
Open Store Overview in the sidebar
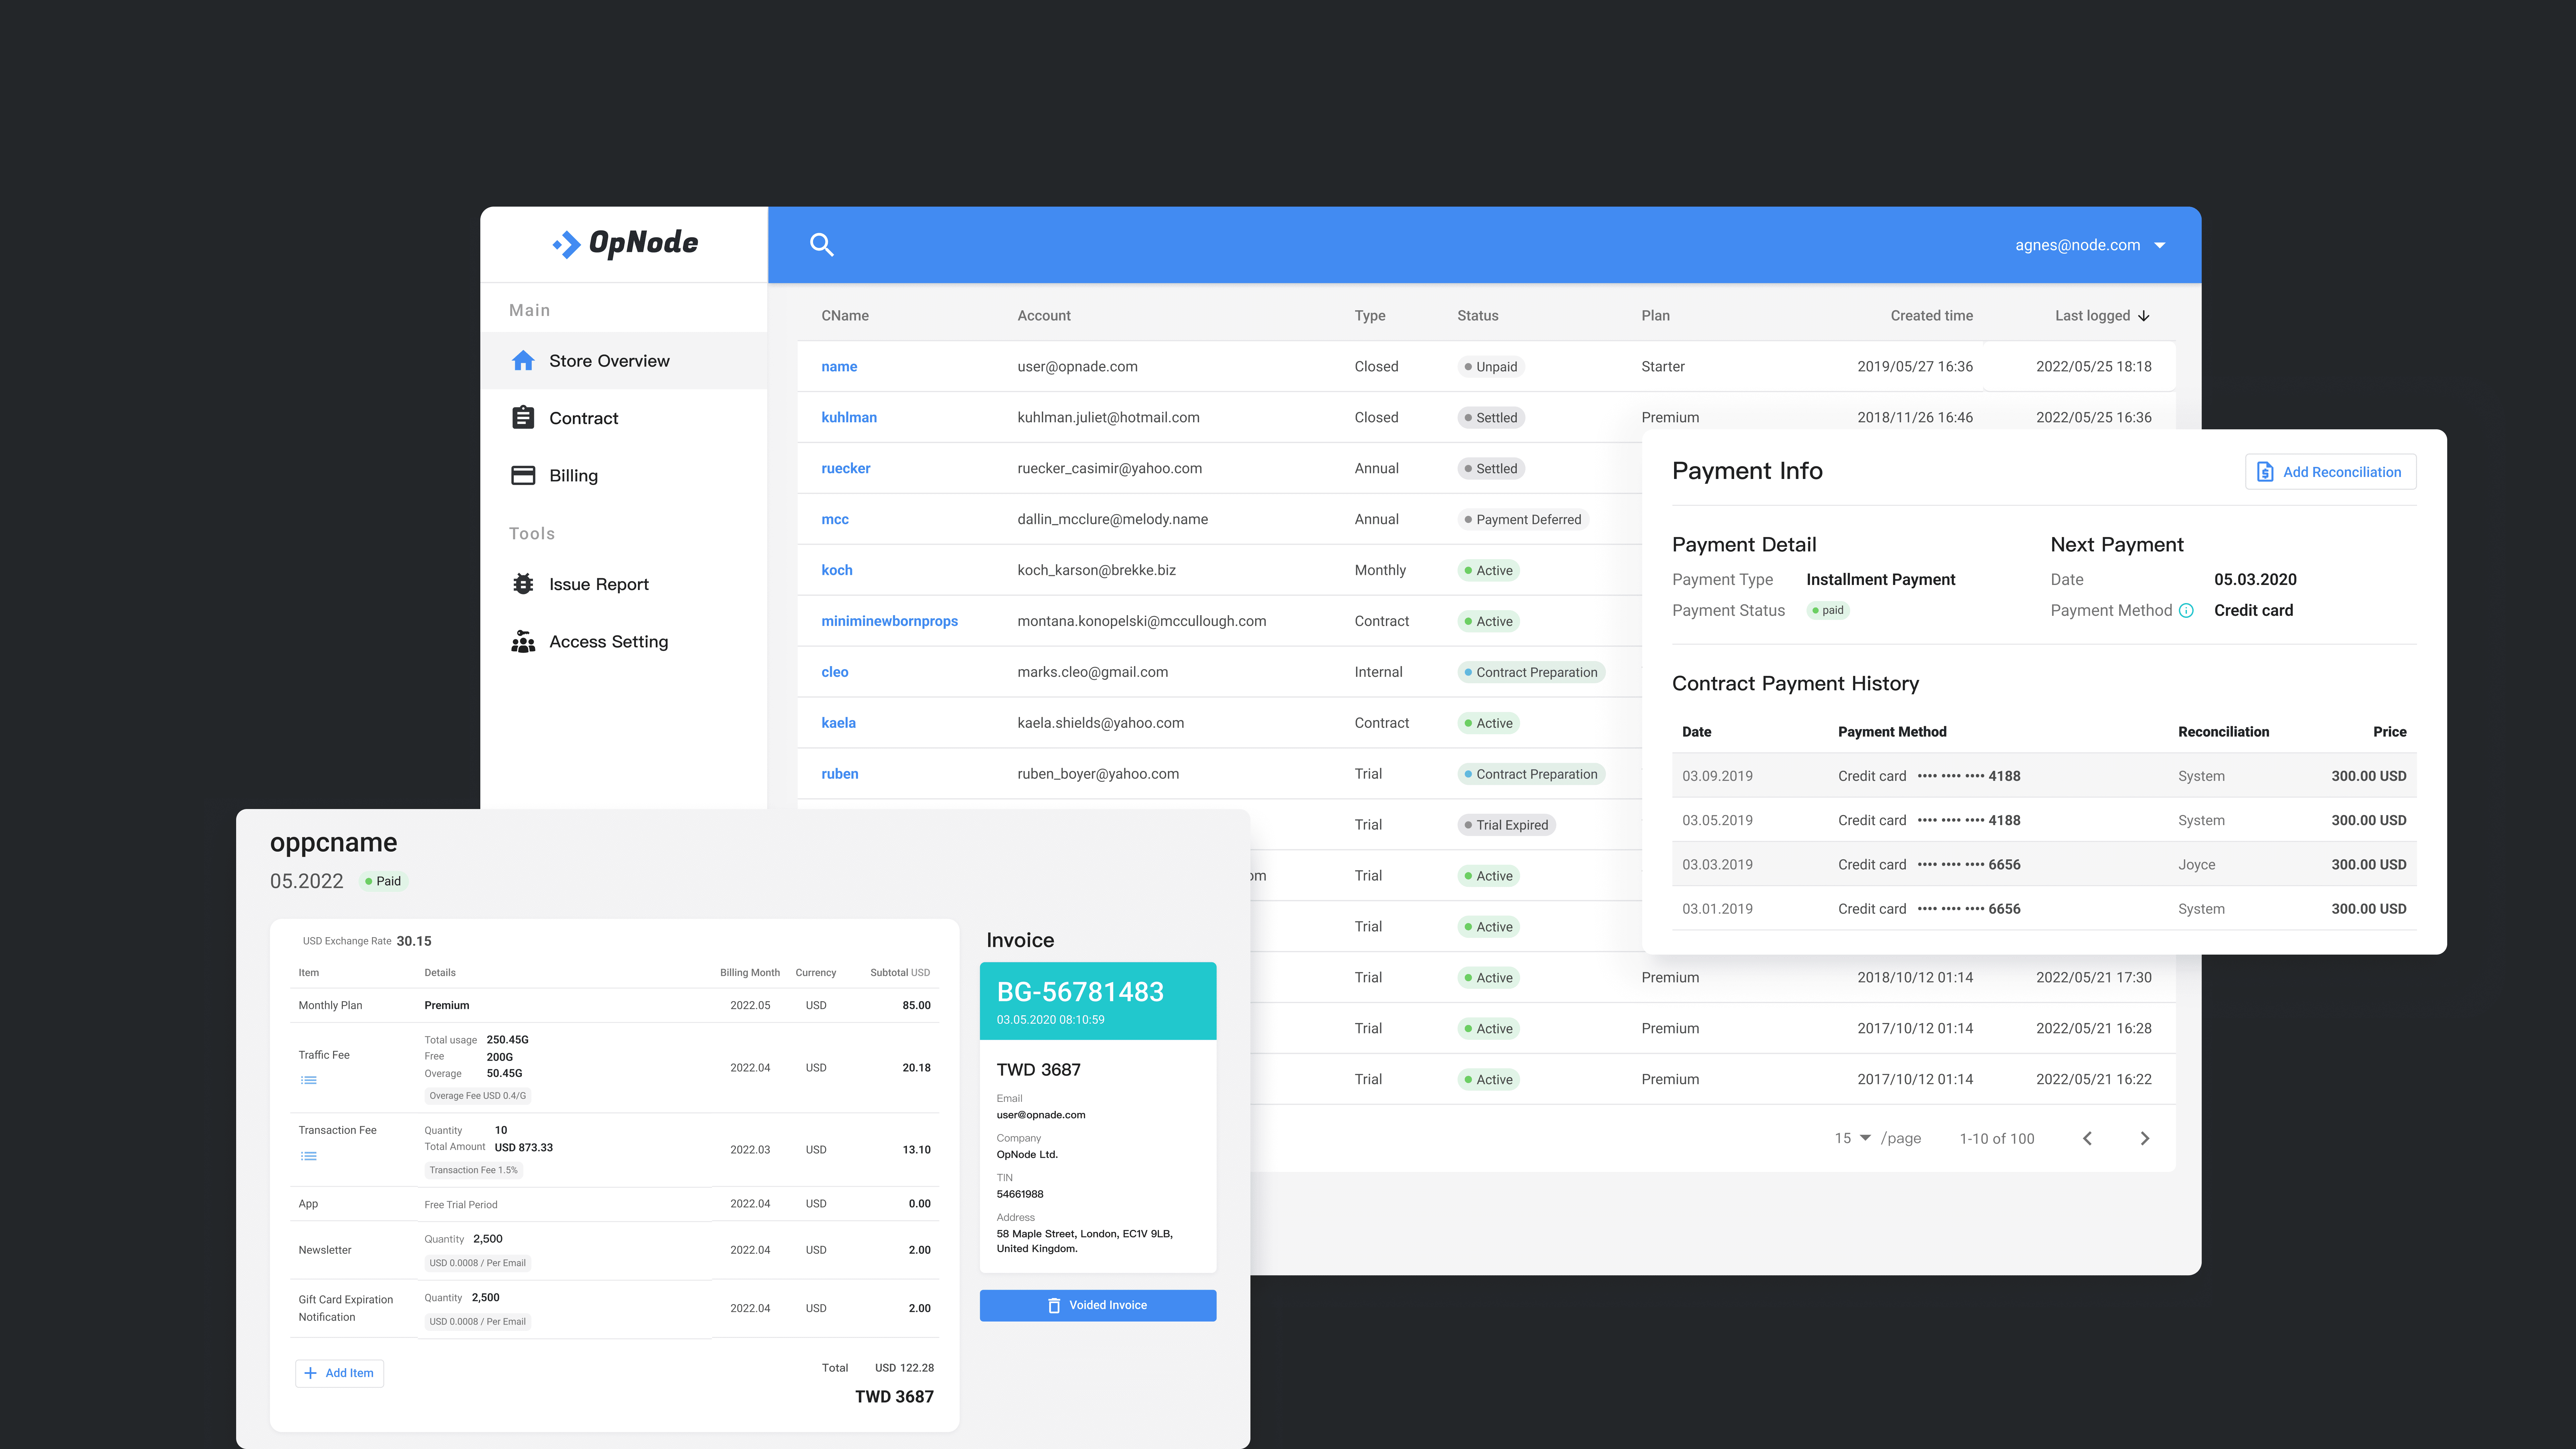[624, 361]
